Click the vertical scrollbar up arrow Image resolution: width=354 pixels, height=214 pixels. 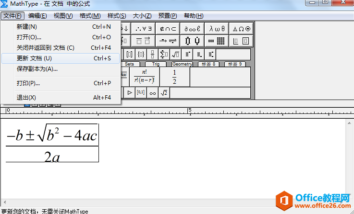(x=349, y=123)
